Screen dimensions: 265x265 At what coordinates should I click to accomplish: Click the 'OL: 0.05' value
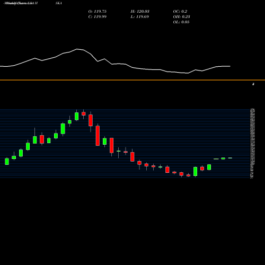coord(181,22)
